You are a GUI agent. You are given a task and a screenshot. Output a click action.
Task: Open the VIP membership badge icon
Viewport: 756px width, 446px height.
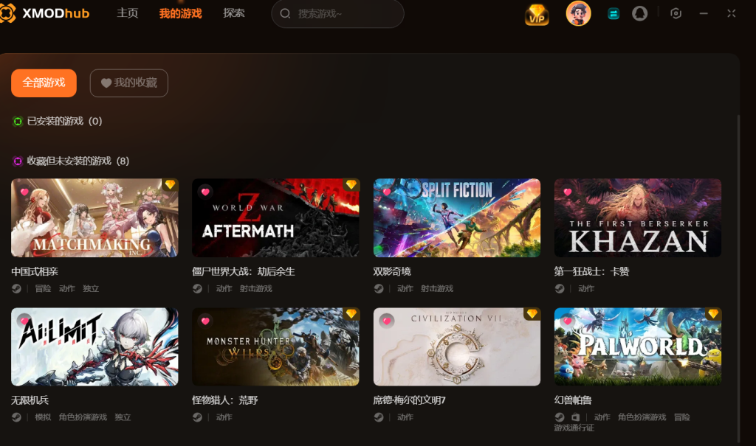point(537,15)
